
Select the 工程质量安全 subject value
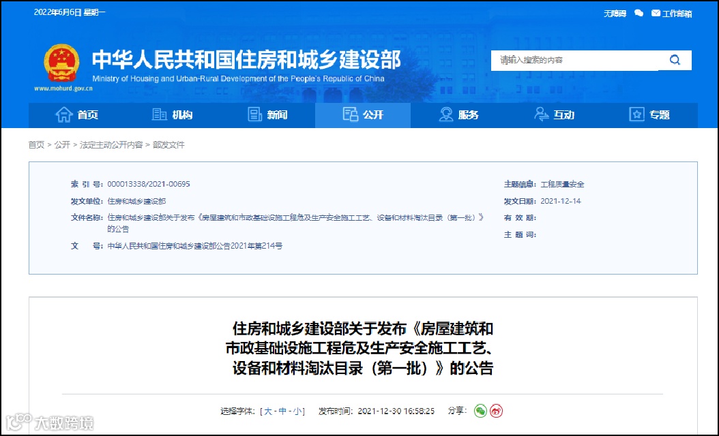pos(562,184)
